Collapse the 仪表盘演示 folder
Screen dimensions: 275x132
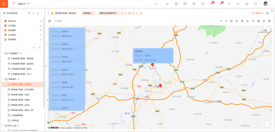point(4,53)
